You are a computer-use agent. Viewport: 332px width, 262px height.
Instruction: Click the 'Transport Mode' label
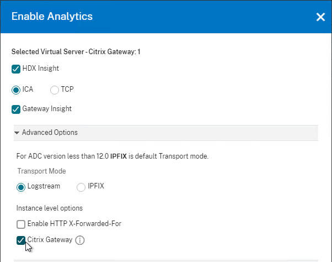click(x=42, y=171)
